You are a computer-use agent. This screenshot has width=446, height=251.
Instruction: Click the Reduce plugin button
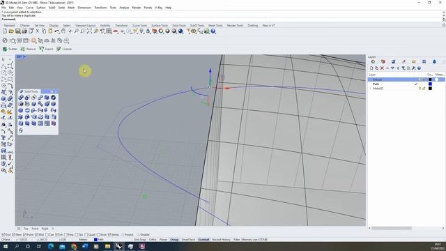[28, 49]
